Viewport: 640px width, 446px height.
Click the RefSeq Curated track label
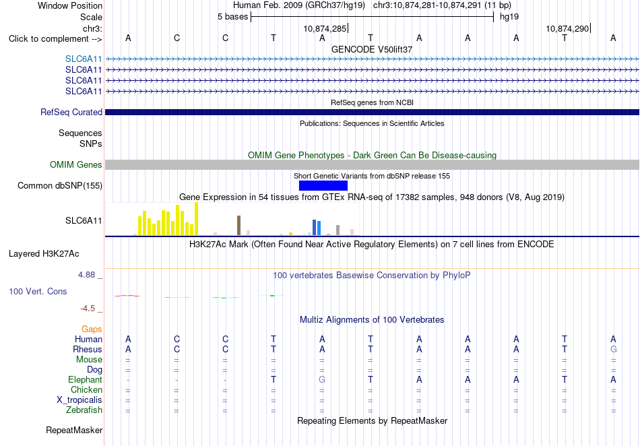(71, 113)
